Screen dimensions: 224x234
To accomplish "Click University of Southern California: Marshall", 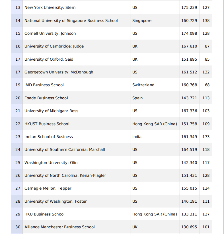I will pos(65,150).
